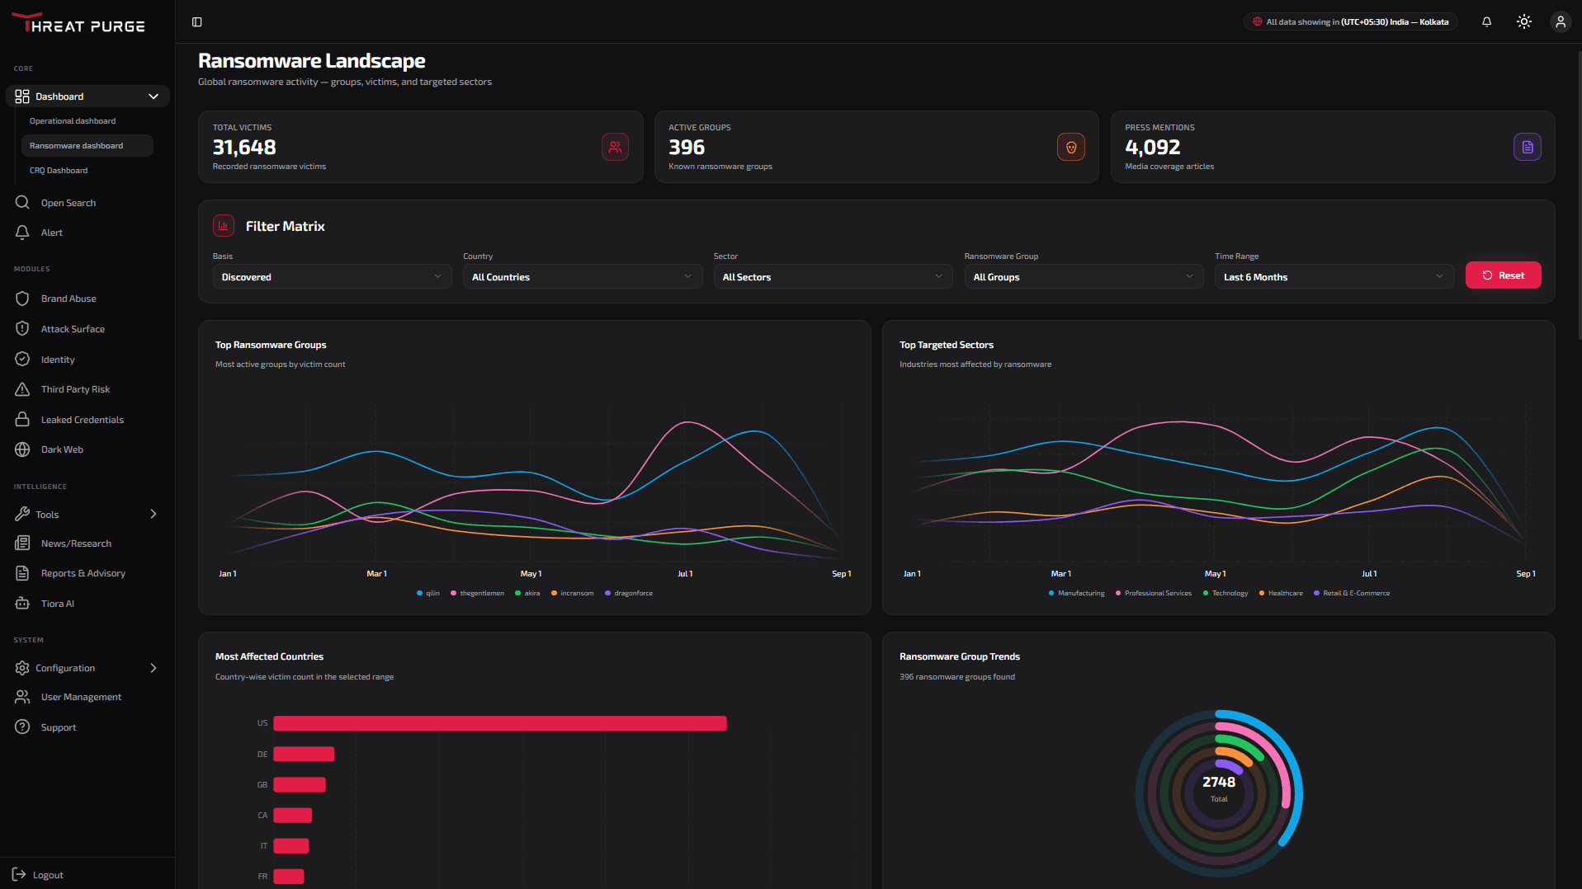Open the user profile avatar icon
This screenshot has height=889, width=1582.
coord(1560,22)
